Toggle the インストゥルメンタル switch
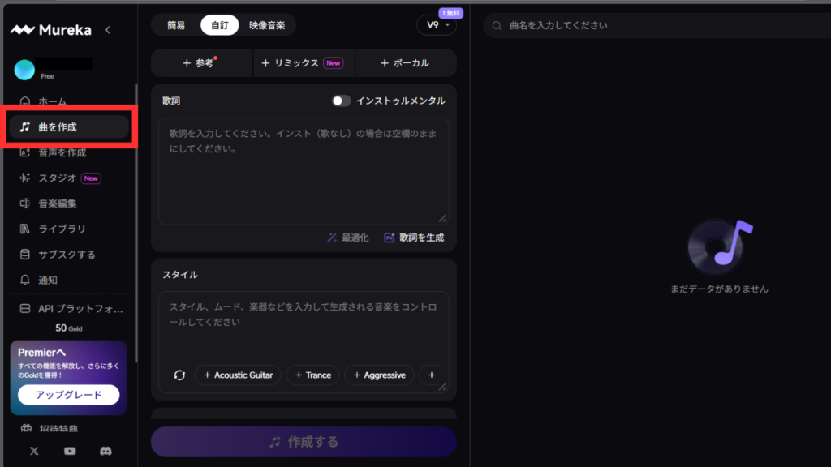Screen dimensions: 831x467 click(x=342, y=101)
